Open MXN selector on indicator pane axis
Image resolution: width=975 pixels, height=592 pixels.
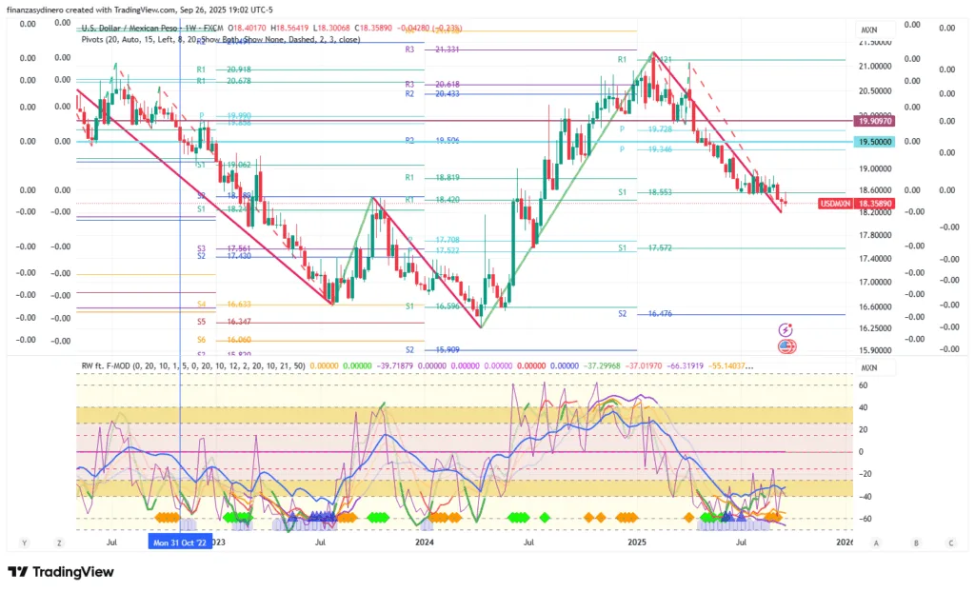[x=868, y=367]
